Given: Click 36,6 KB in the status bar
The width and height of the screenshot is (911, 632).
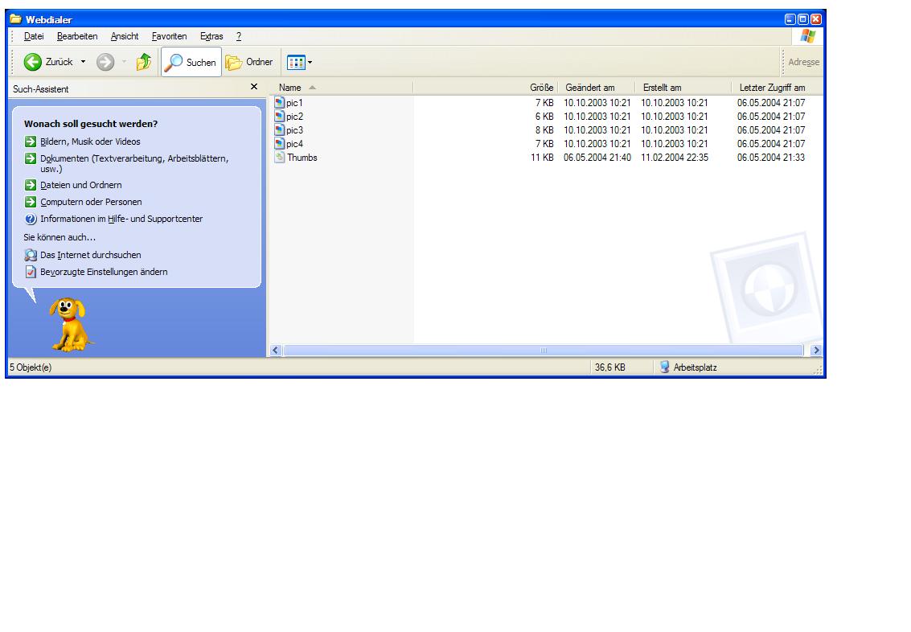Looking at the screenshot, I should (609, 367).
